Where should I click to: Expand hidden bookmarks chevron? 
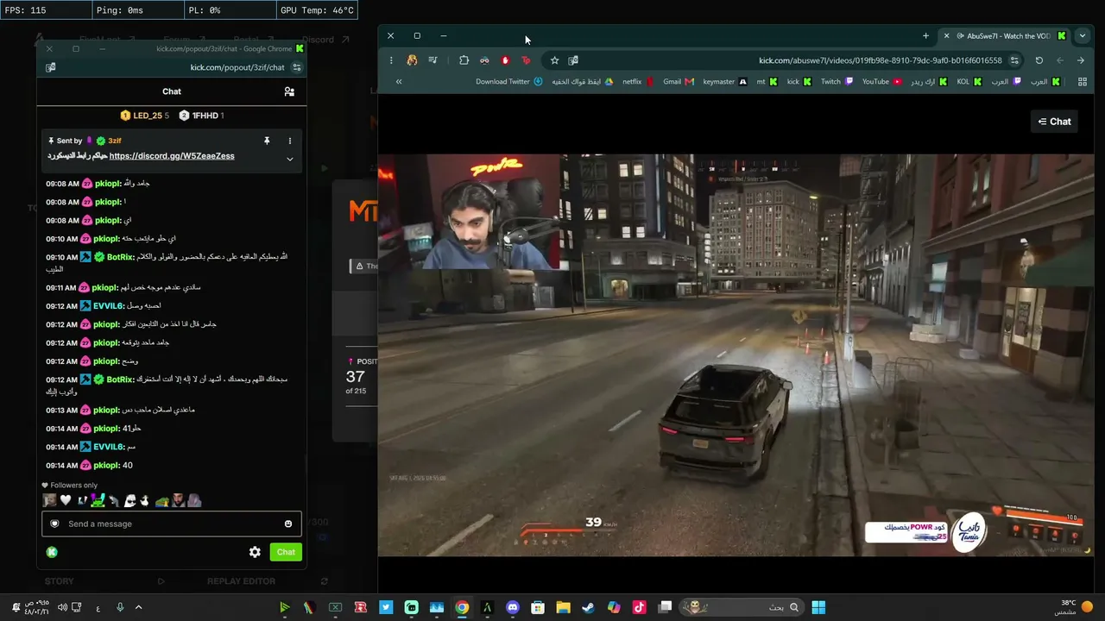coord(399,82)
